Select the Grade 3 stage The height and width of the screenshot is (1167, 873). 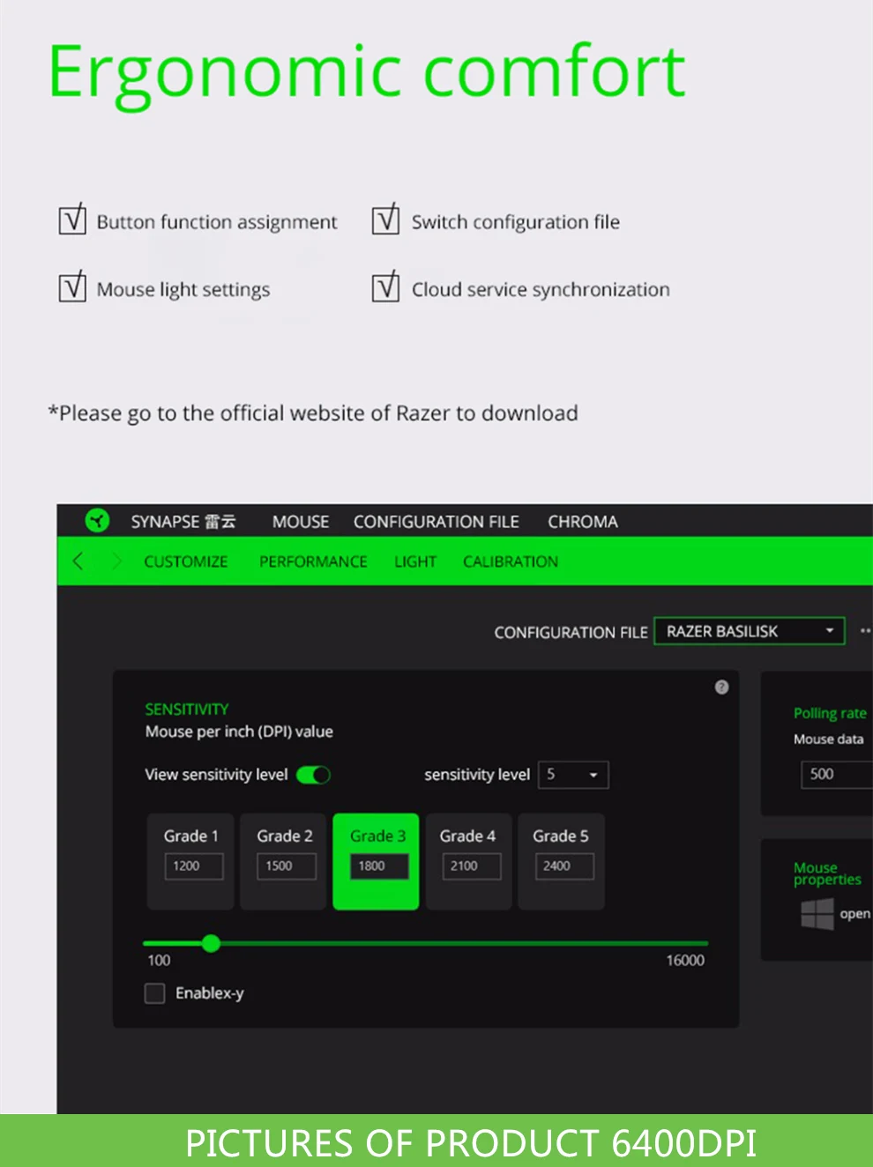(x=376, y=861)
